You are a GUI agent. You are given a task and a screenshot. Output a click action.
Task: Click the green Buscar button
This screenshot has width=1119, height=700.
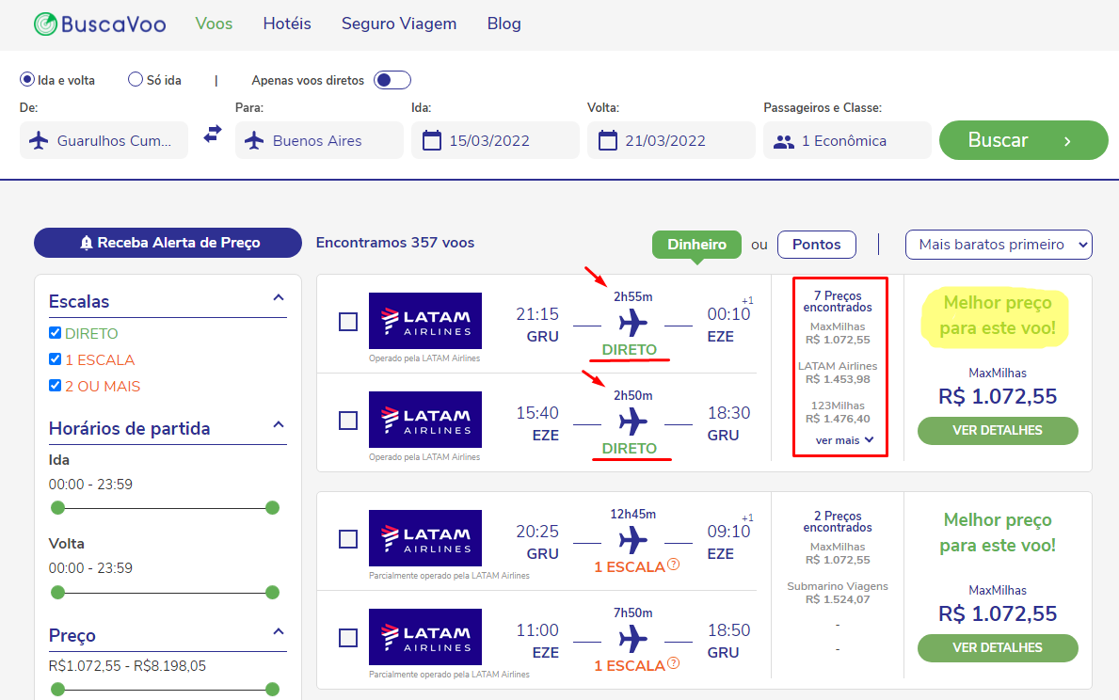[x=1023, y=140]
